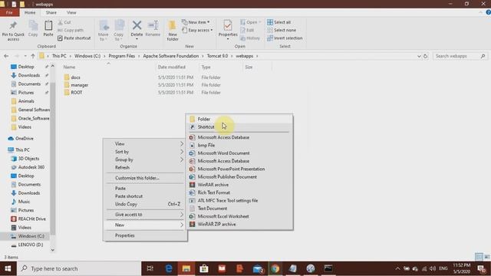Choose WinRAR ZIP archive in New submenu
The width and height of the screenshot is (491, 276).
pyautogui.click(x=239, y=224)
